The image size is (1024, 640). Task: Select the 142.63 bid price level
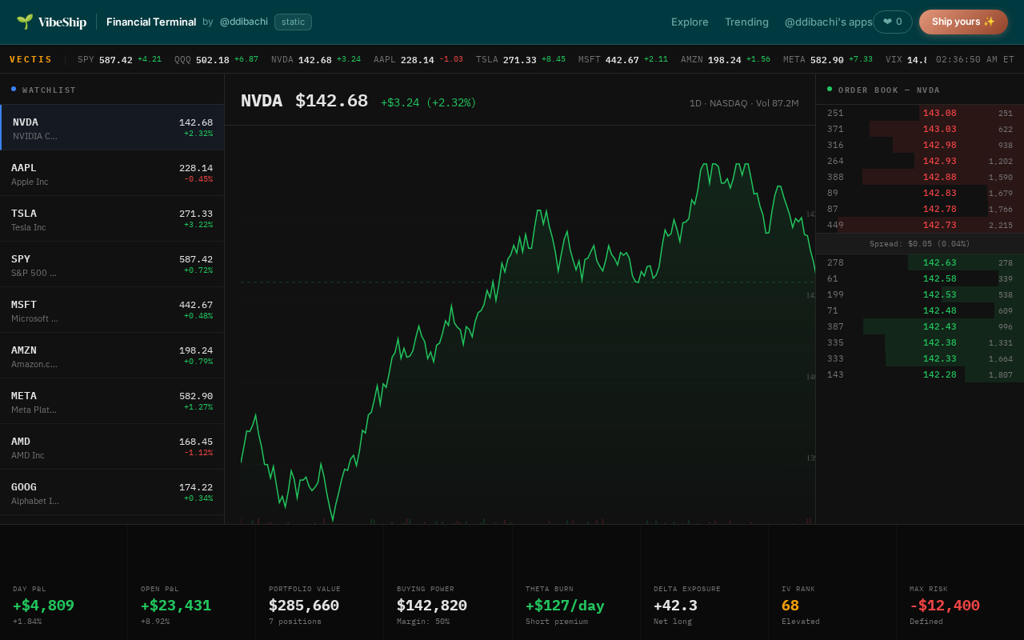(920, 262)
